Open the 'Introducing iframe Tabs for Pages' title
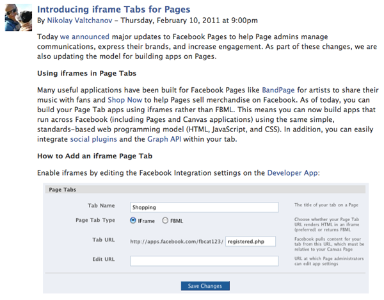384x300 pixels. click(x=113, y=10)
